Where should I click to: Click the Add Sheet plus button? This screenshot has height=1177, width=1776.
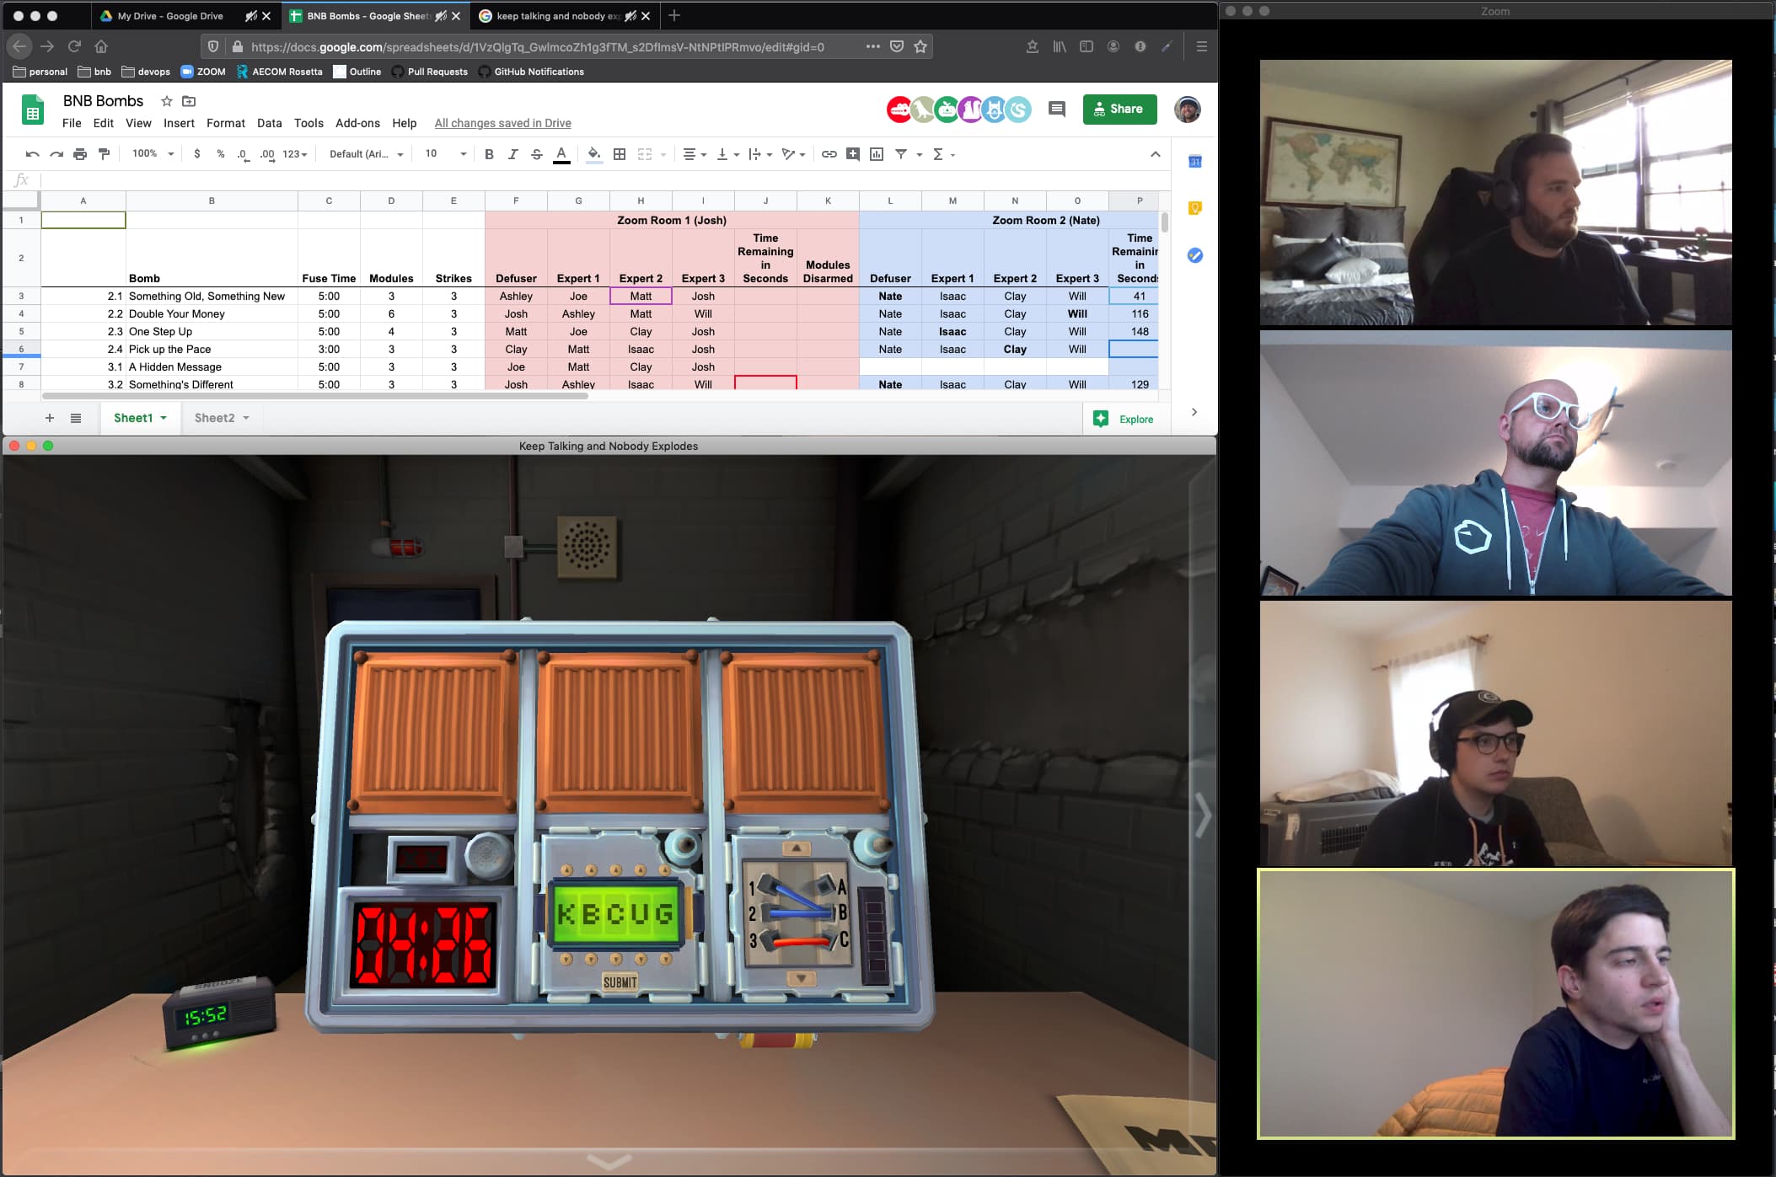[50, 418]
